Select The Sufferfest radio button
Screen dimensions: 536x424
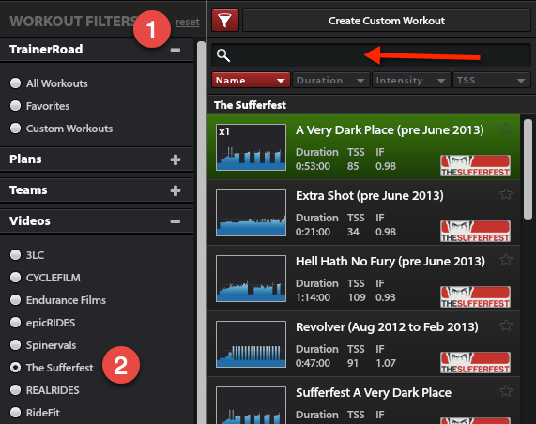pos(15,368)
